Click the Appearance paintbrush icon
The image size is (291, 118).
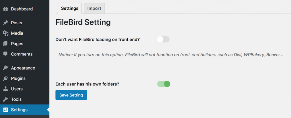6,68
